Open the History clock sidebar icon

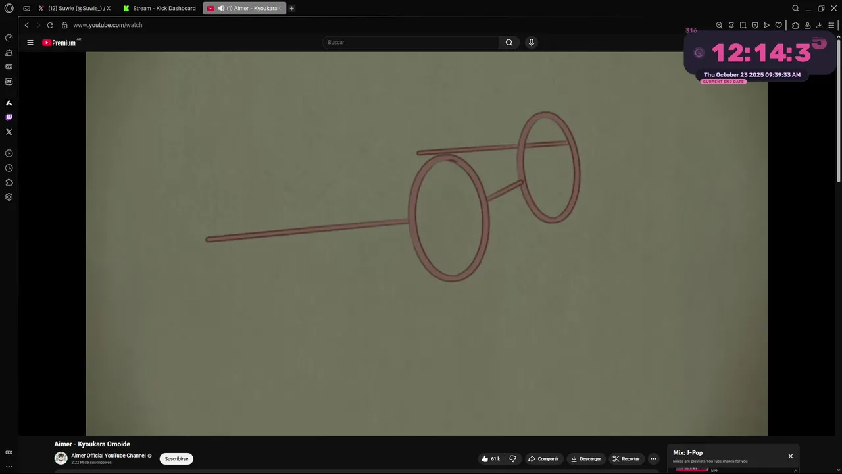[x=9, y=168]
